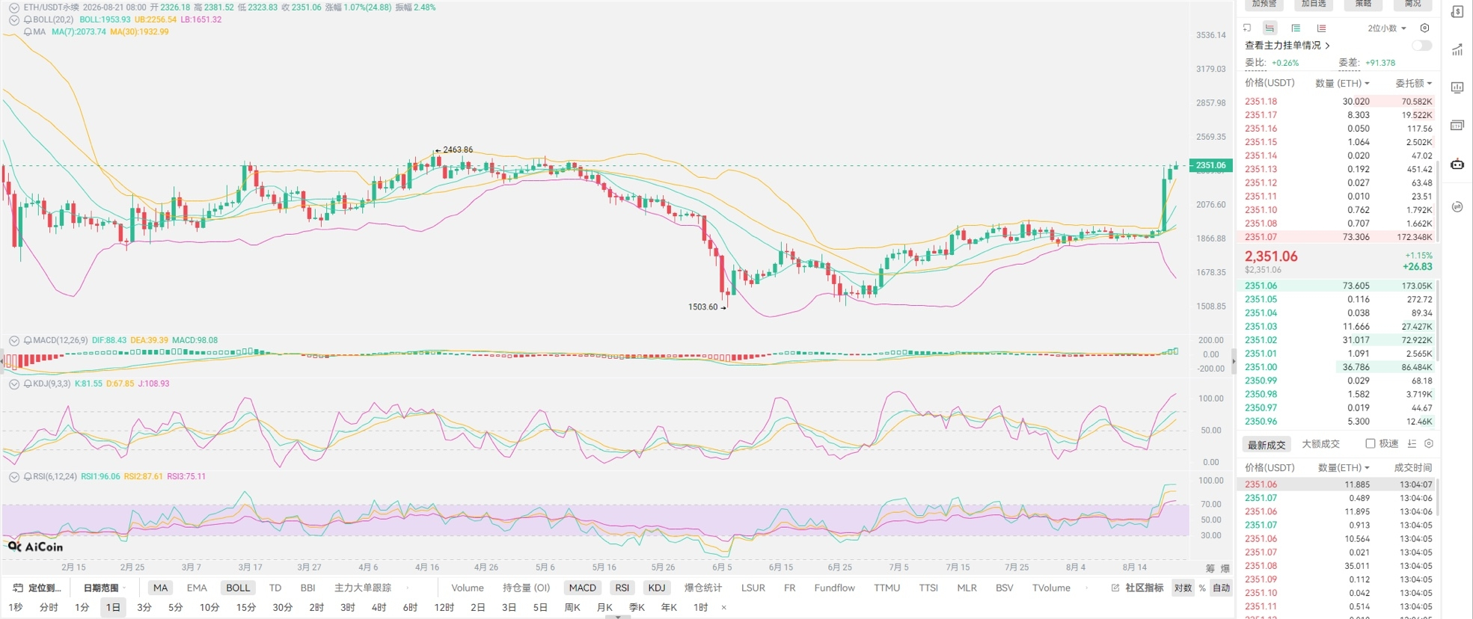Collapse the RSI pane chevron
This screenshot has width=1473, height=619.
tap(14, 476)
